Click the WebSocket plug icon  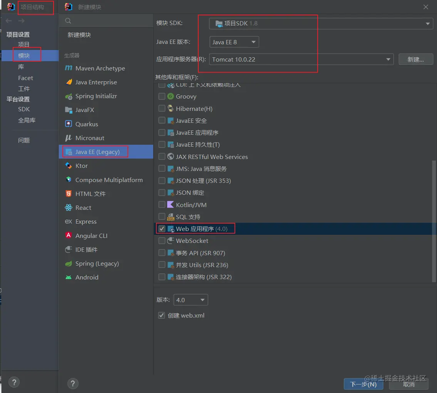click(171, 241)
